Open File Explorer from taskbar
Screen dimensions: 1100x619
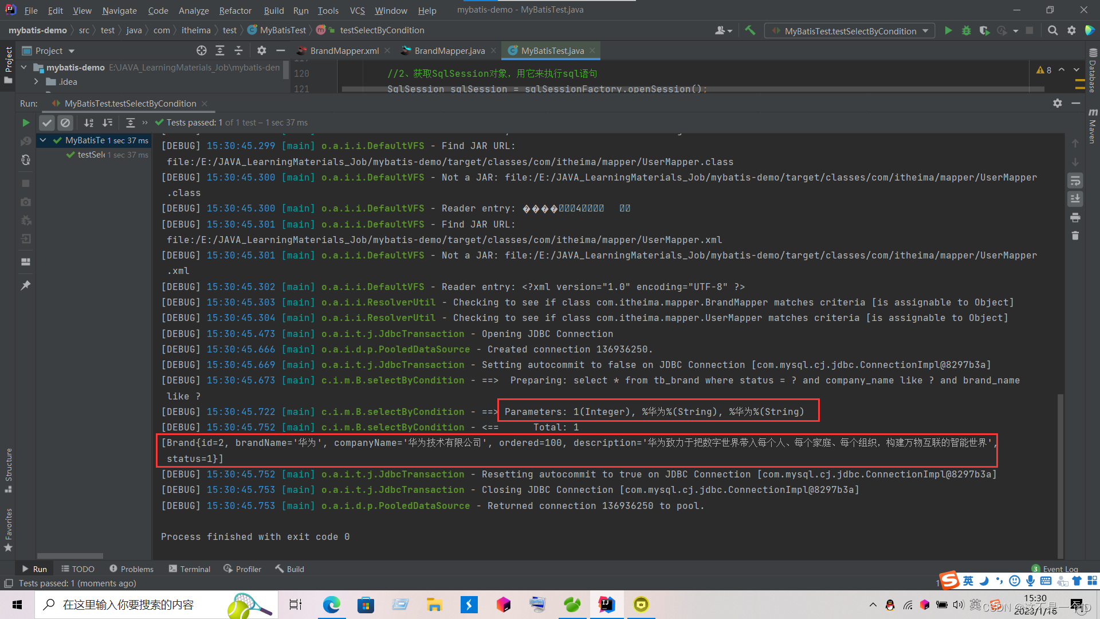[x=434, y=605]
